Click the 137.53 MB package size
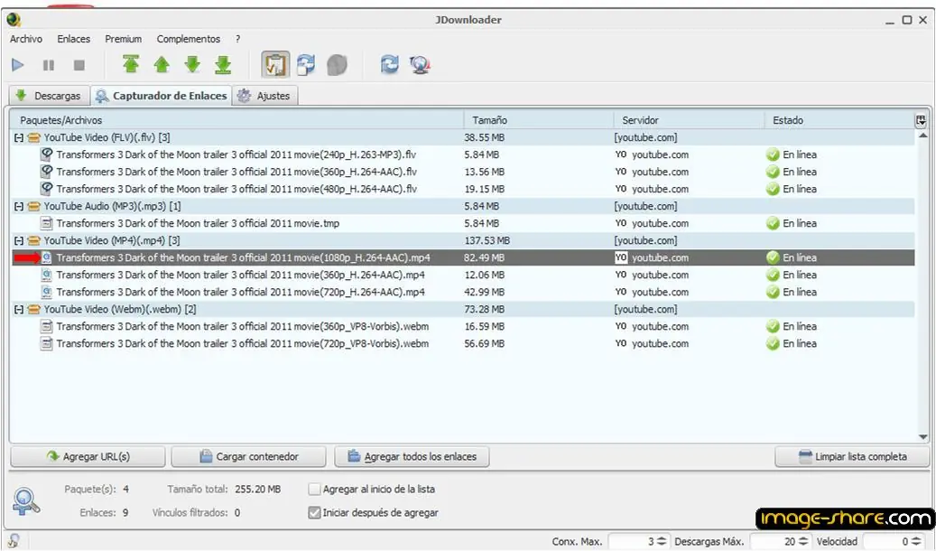This screenshot has width=936, height=551. click(487, 241)
